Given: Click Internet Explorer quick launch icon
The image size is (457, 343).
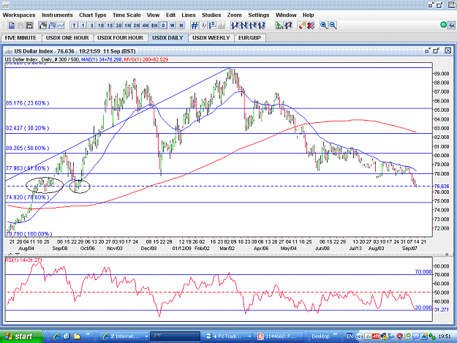Looking at the screenshot, I should click(x=56, y=336).
